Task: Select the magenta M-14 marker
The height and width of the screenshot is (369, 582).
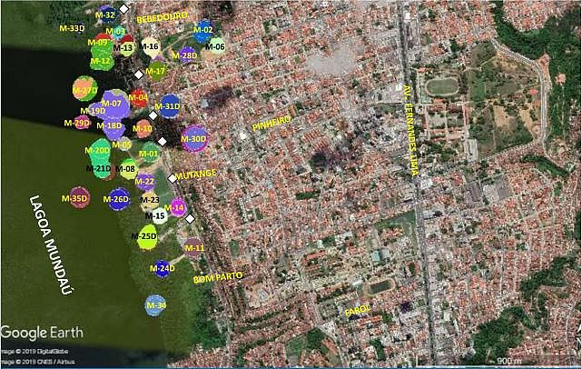Action: pyautogui.click(x=178, y=208)
